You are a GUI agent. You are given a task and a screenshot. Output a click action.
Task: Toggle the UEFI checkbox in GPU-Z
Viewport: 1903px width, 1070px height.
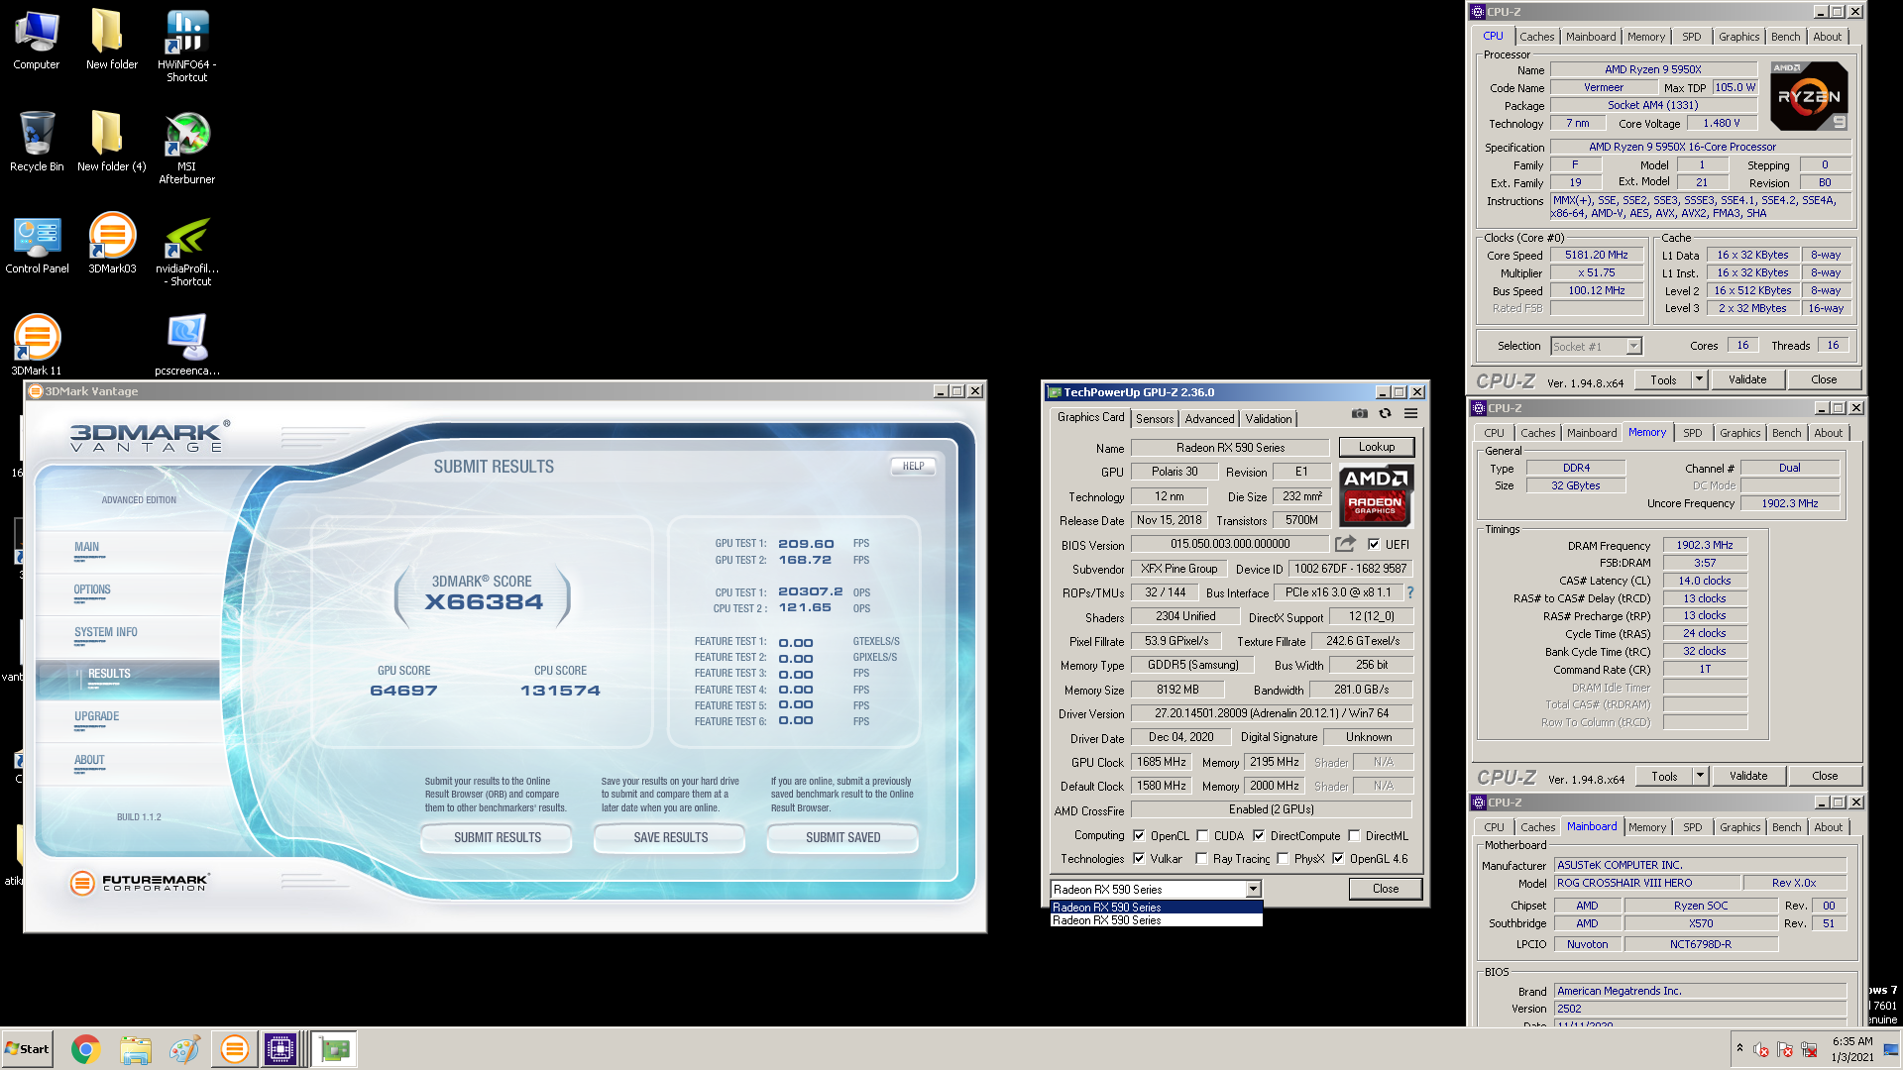pyautogui.click(x=1374, y=544)
